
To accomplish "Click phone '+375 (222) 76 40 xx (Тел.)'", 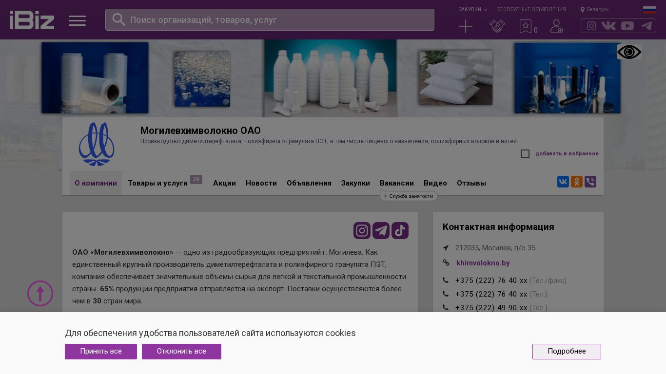I will tap(501, 294).
